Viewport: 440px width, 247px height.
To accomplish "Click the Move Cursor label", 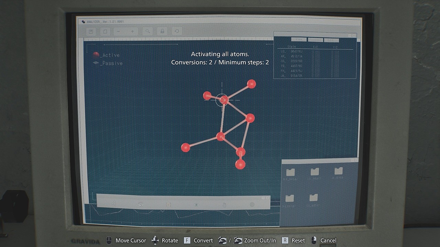I will tap(131, 240).
